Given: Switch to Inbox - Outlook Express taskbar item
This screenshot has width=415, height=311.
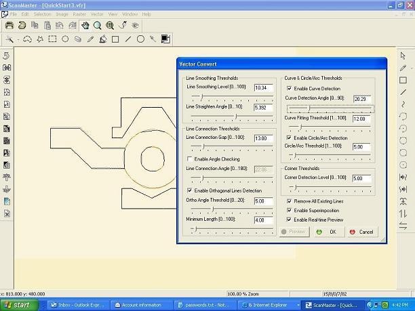Looking at the screenshot, I should point(78,305).
